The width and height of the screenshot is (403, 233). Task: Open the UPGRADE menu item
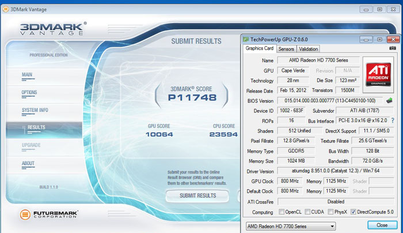point(31,145)
